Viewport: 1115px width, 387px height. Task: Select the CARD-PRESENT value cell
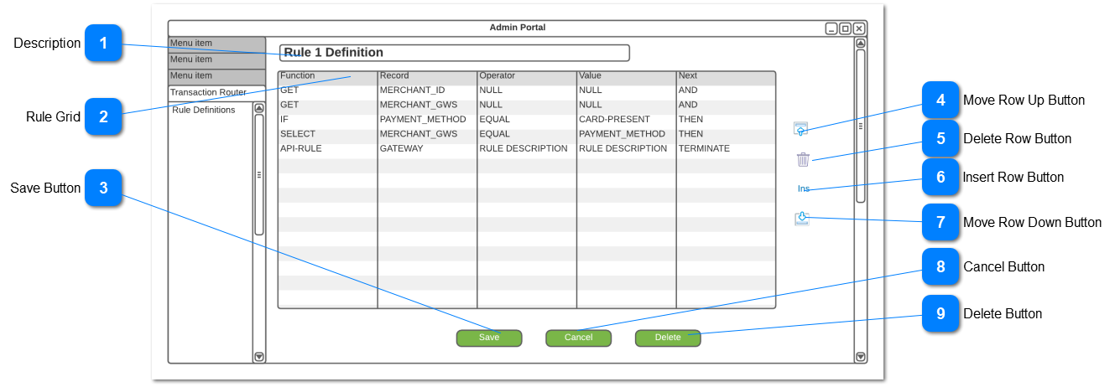(x=614, y=120)
